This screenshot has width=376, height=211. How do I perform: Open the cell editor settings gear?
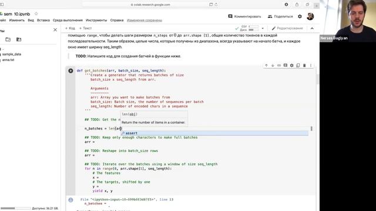tap(291, 65)
